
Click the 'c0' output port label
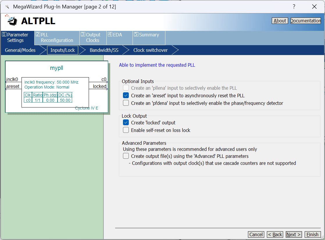pos(104,79)
